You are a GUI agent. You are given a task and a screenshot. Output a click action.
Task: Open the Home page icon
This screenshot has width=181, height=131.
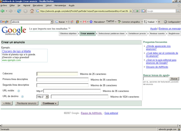32,11
